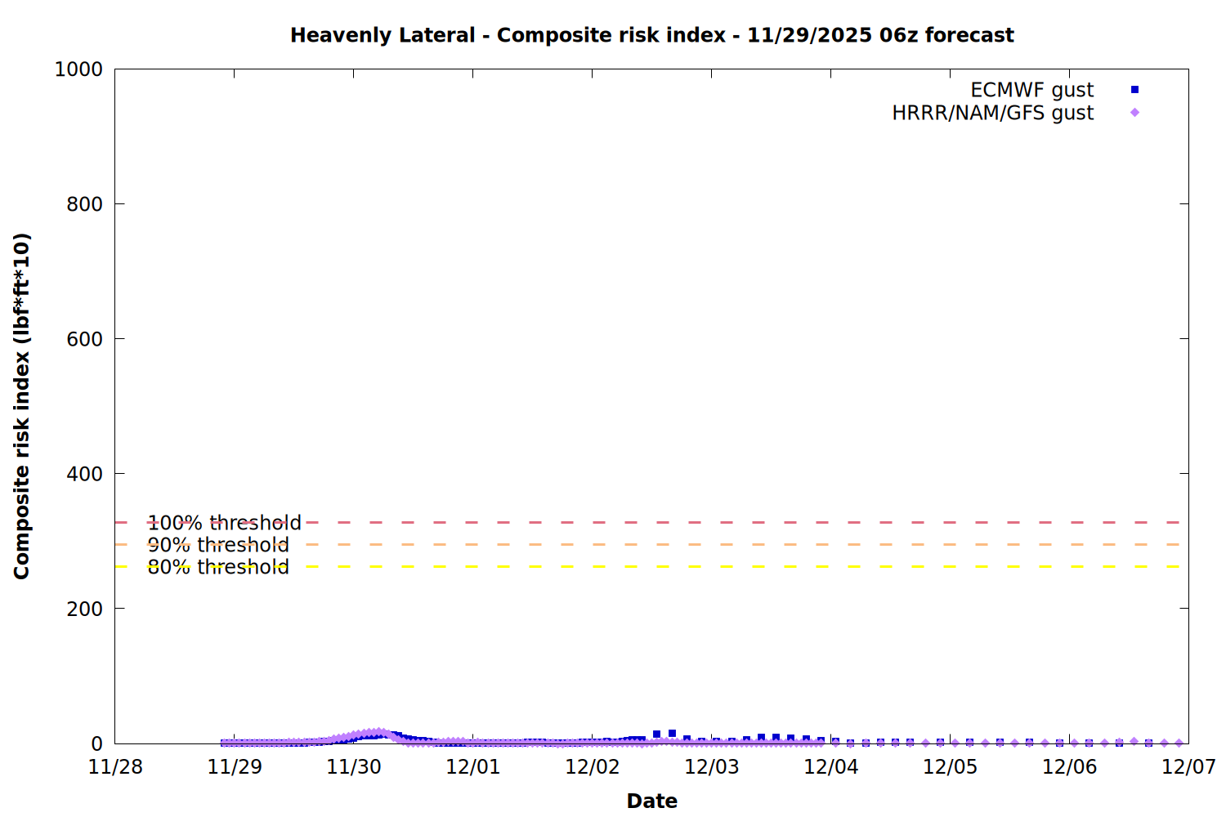Click the 800 y-axis tick label
This screenshot has height=817, width=1226.
pyautogui.click(x=84, y=204)
